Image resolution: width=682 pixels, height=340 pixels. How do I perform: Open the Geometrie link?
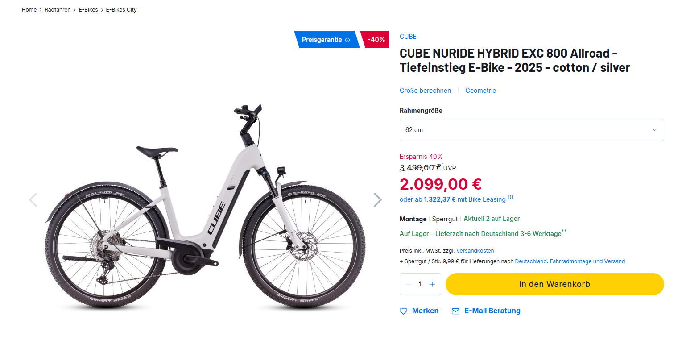click(480, 91)
